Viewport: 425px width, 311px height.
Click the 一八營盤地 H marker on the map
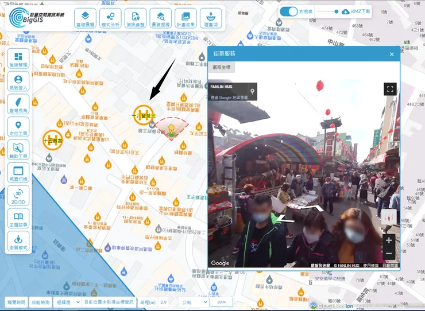(144, 115)
